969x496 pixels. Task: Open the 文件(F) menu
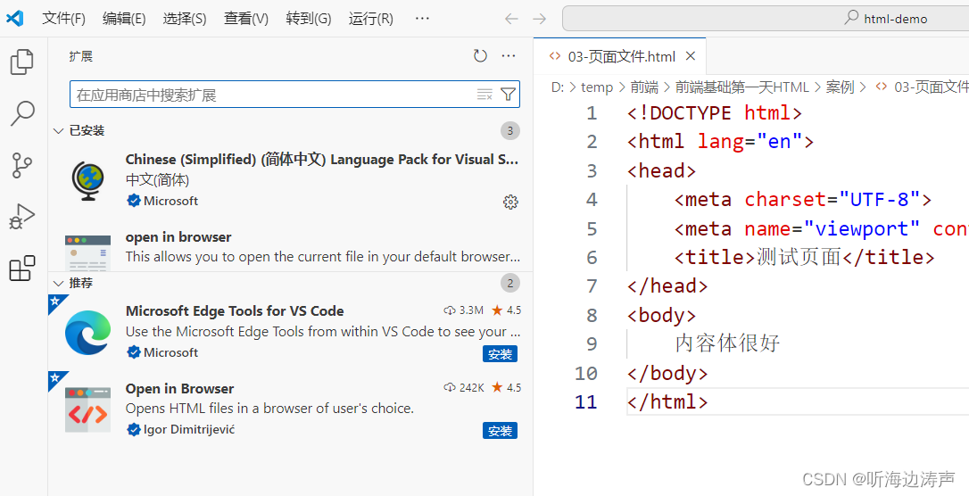tap(63, 19)
